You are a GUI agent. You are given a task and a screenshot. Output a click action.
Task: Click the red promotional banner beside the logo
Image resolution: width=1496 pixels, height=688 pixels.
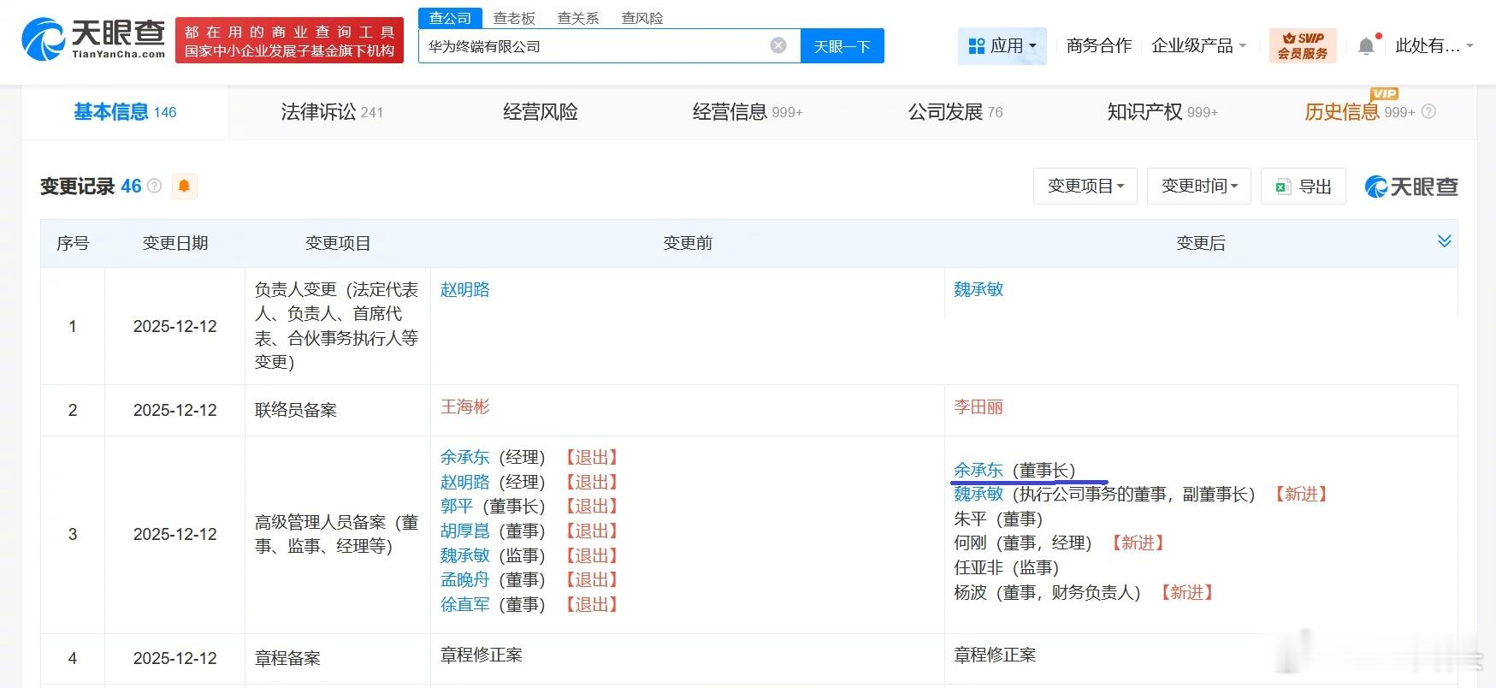pos(289,40)
